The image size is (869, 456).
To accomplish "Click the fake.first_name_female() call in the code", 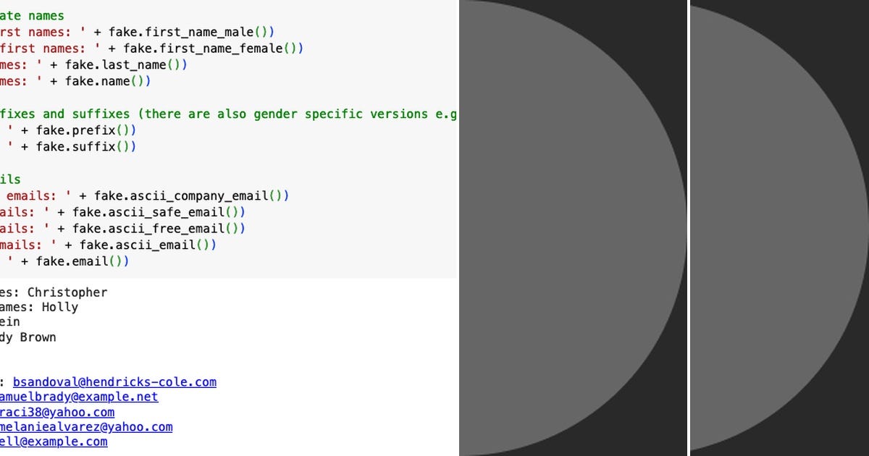I will (x=214, y=48).
